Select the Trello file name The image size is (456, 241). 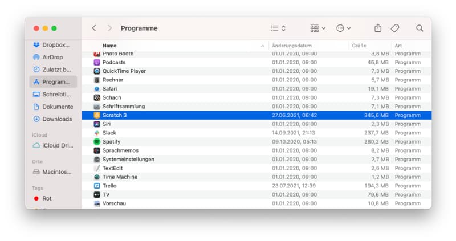pos(109,186)
